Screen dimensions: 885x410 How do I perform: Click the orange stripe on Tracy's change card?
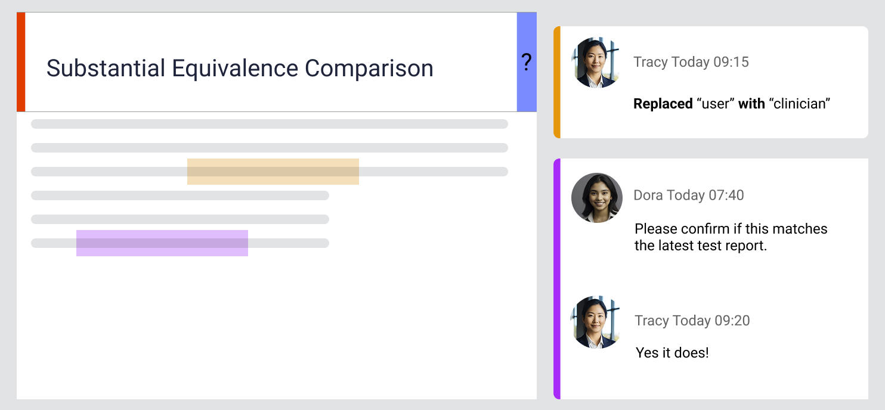(557, 82)
